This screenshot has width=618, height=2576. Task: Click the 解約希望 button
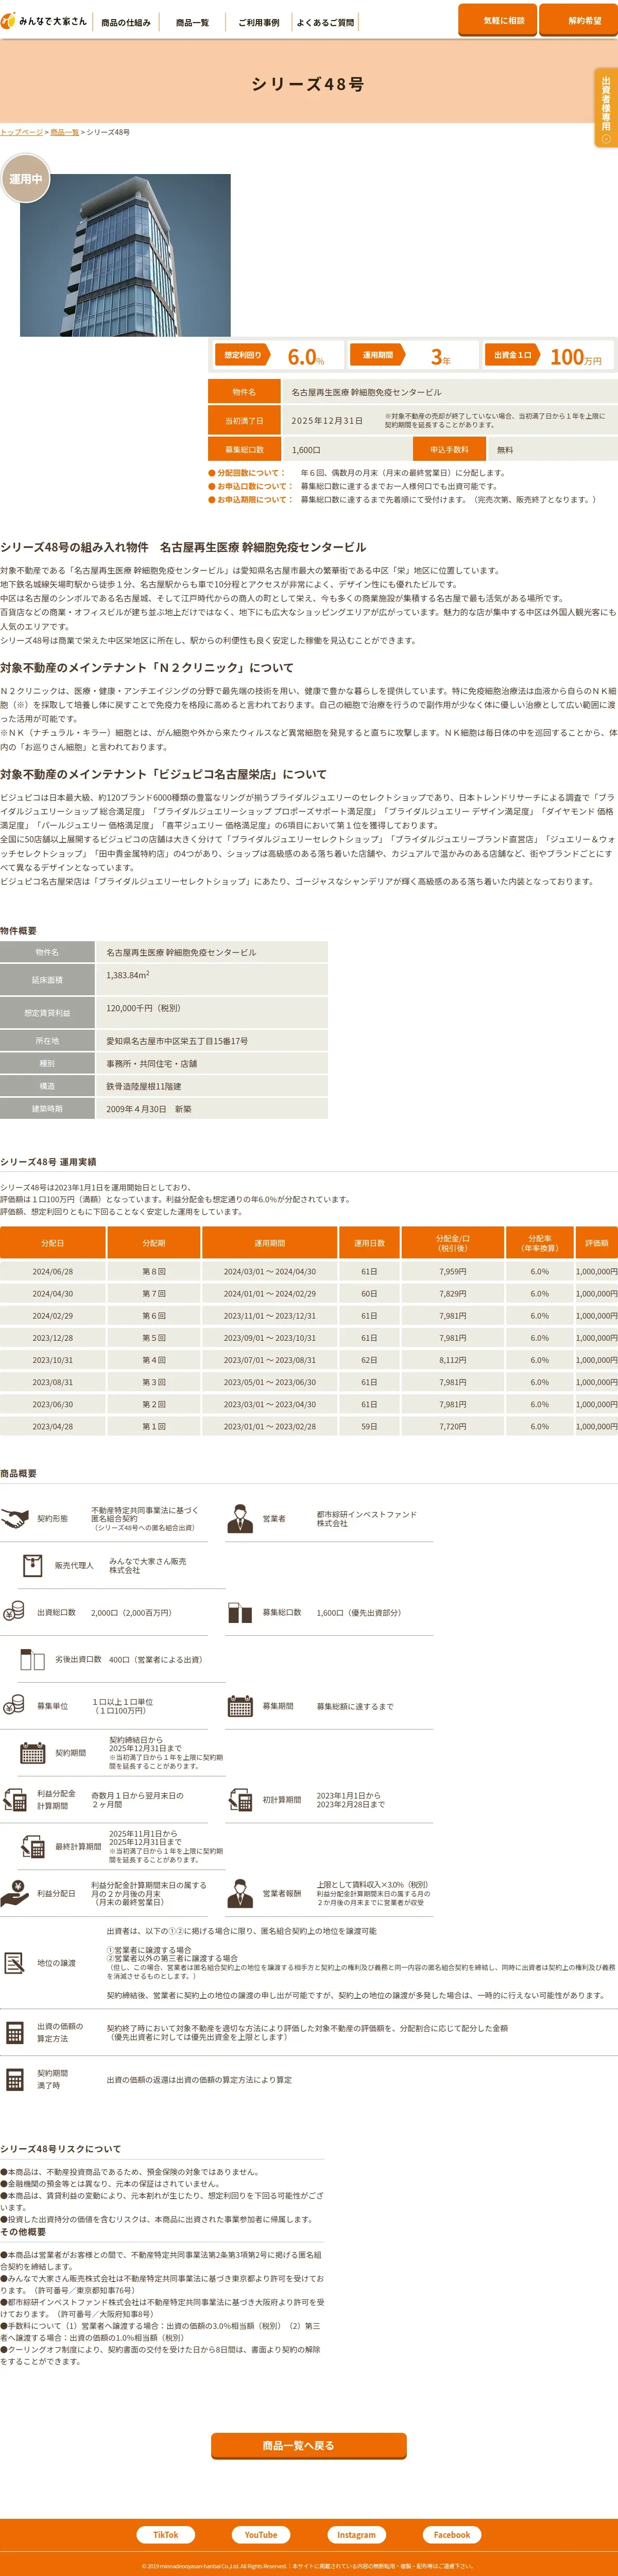[578, 20]
